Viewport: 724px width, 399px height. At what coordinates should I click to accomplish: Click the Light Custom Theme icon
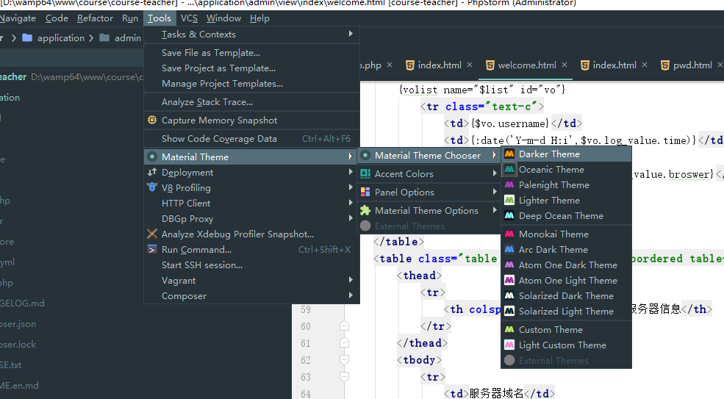pyautogui.click(x=509, y=345)
